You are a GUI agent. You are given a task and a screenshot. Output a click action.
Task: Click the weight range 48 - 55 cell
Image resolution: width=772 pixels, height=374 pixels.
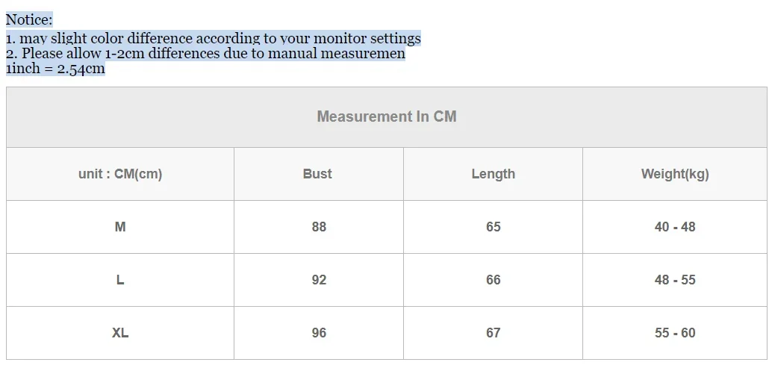tap(675, 280)
